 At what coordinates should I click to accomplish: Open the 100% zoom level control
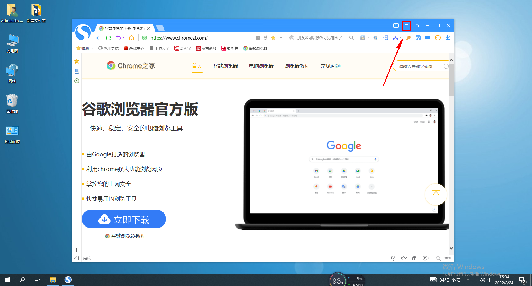tap(443, 258)
